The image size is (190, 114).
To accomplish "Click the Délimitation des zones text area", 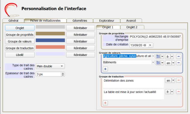I will pyautogui.click(x=133, y=83).
